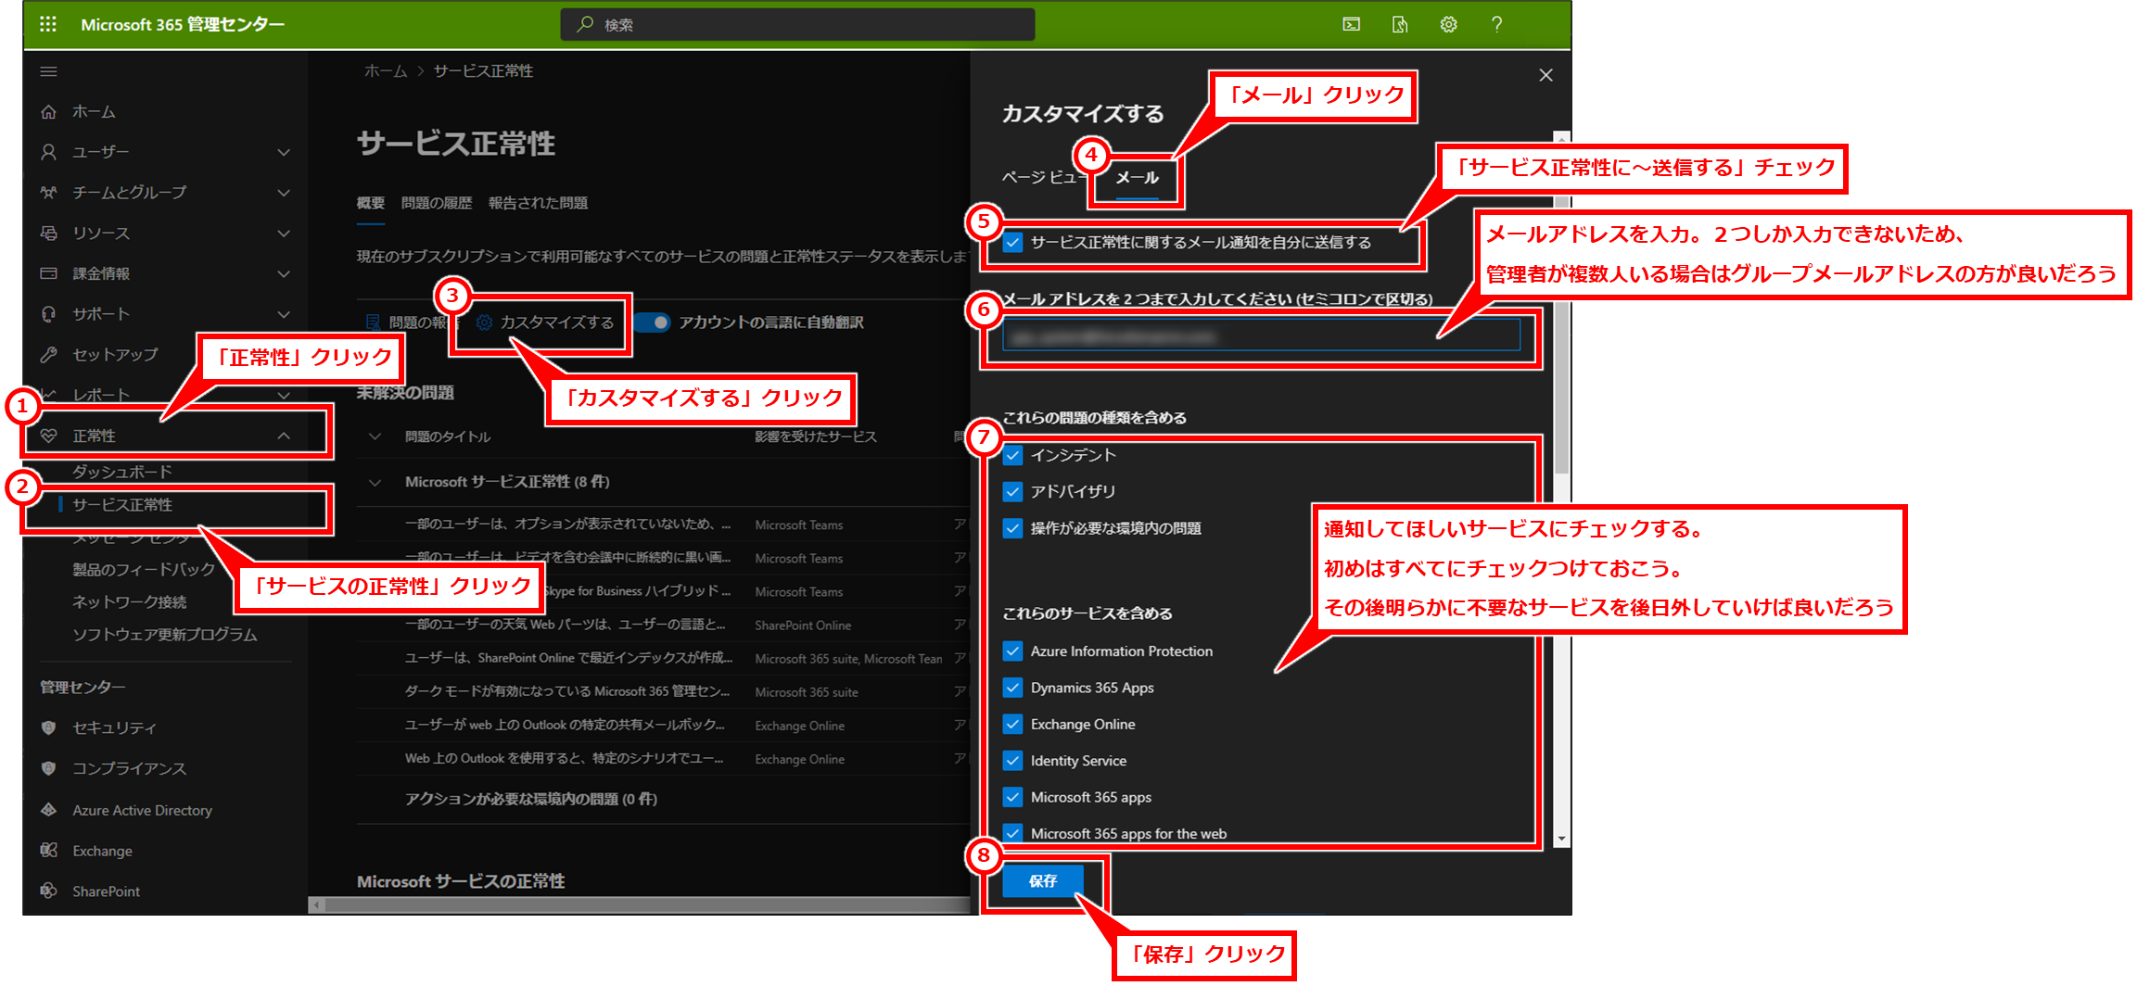Screen dimensions: 2137x986
Task: Open サービス正常性 in the sidebar
Action: click(x=122, y=505)
